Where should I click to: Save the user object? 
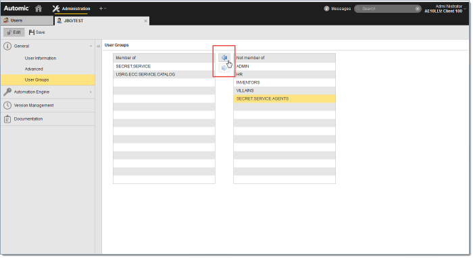36,32
